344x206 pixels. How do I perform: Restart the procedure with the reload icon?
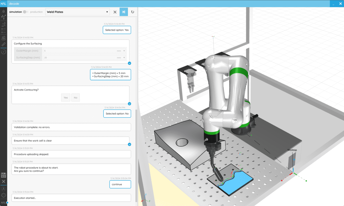tap(132, 12)
